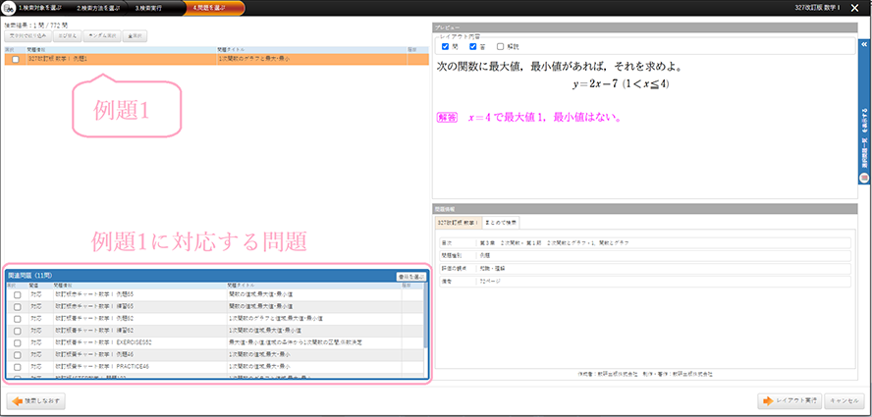The image size is (872, 417).
Task: Select checkbox for 例題1 search result row
Action: pyautogui.click(x=14, y=60)
